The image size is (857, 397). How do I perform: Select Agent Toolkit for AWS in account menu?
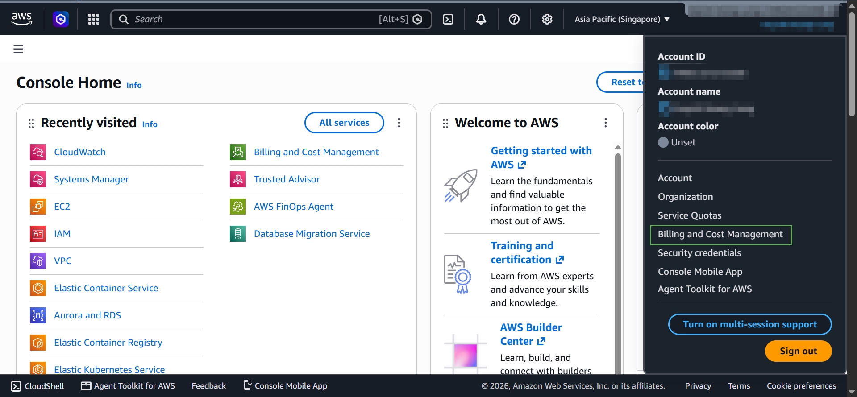click(x=705, y=289)
